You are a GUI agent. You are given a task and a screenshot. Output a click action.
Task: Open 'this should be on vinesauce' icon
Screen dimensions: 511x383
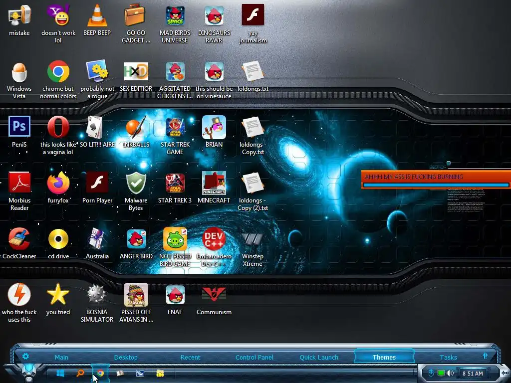(x=214, y=72)
